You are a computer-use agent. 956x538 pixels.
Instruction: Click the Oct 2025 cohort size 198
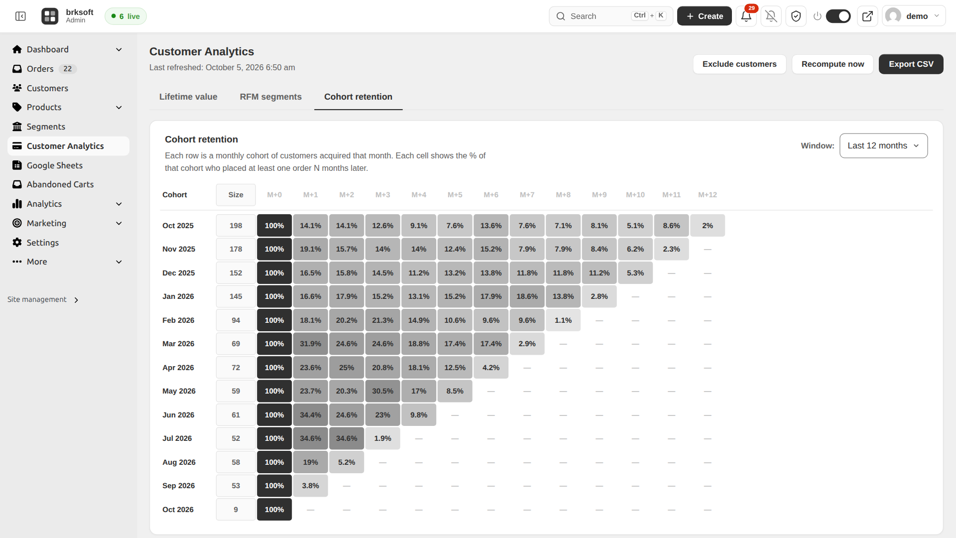236,226
